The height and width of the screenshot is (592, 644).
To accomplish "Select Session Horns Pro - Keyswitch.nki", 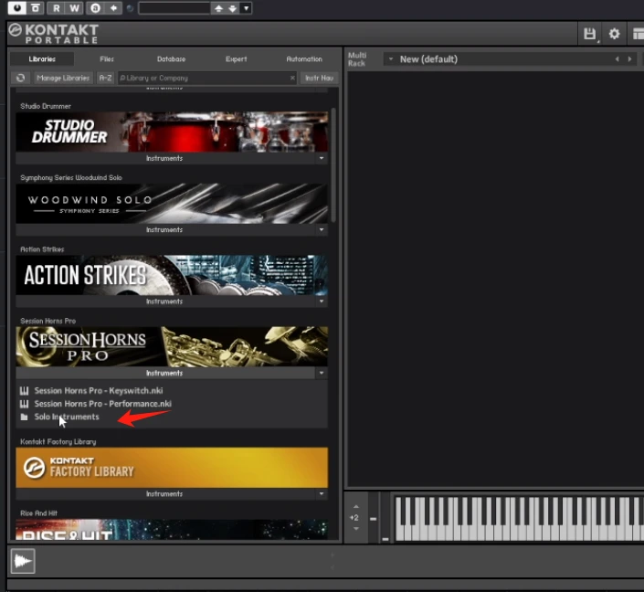I will (x=99, y=391).
